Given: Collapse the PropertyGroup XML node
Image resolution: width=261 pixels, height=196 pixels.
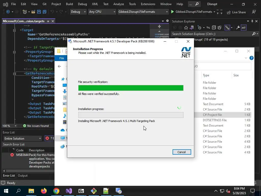Looking at the screenshot, I should 14,52.
